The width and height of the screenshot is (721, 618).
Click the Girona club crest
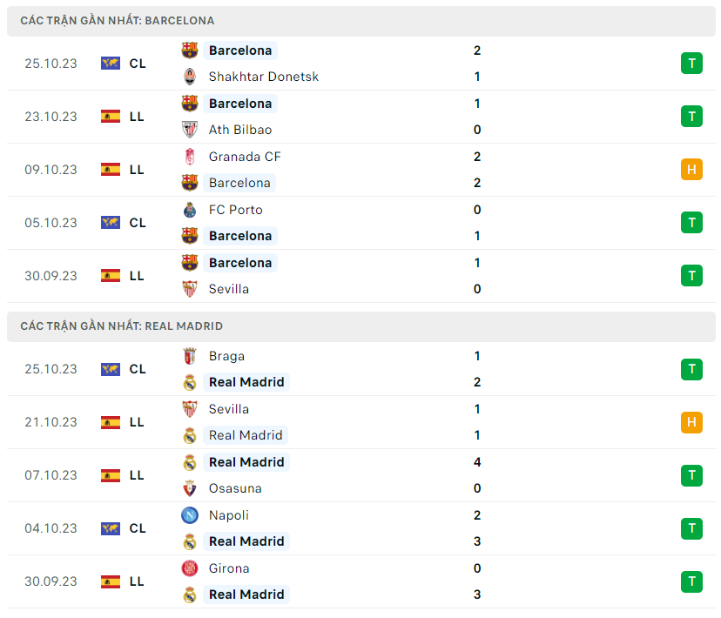point(190,568)
